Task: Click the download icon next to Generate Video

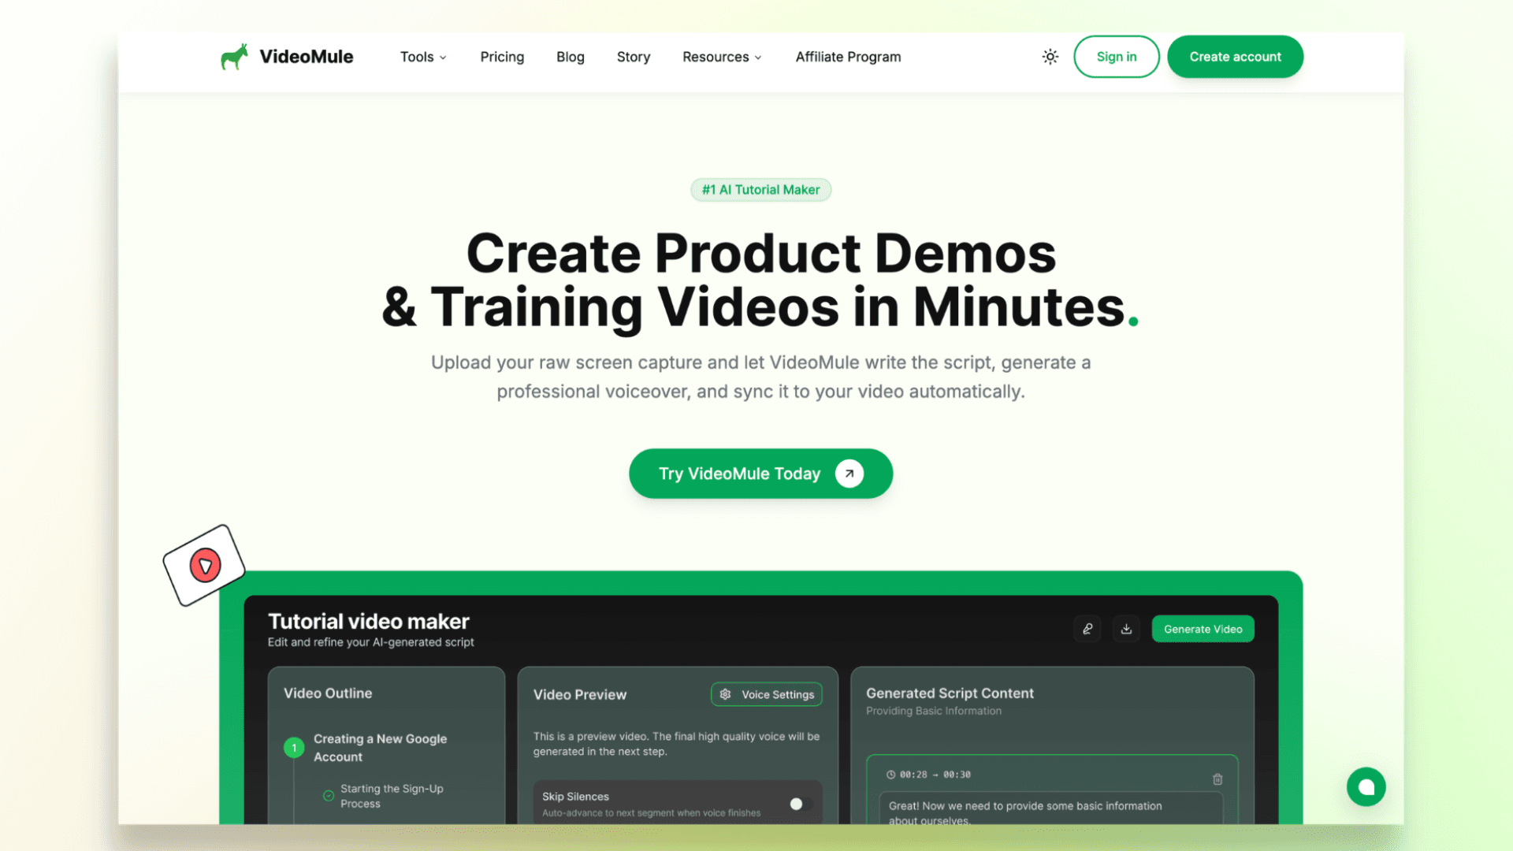Action: pyautogui.click(x=1126, y=629)
